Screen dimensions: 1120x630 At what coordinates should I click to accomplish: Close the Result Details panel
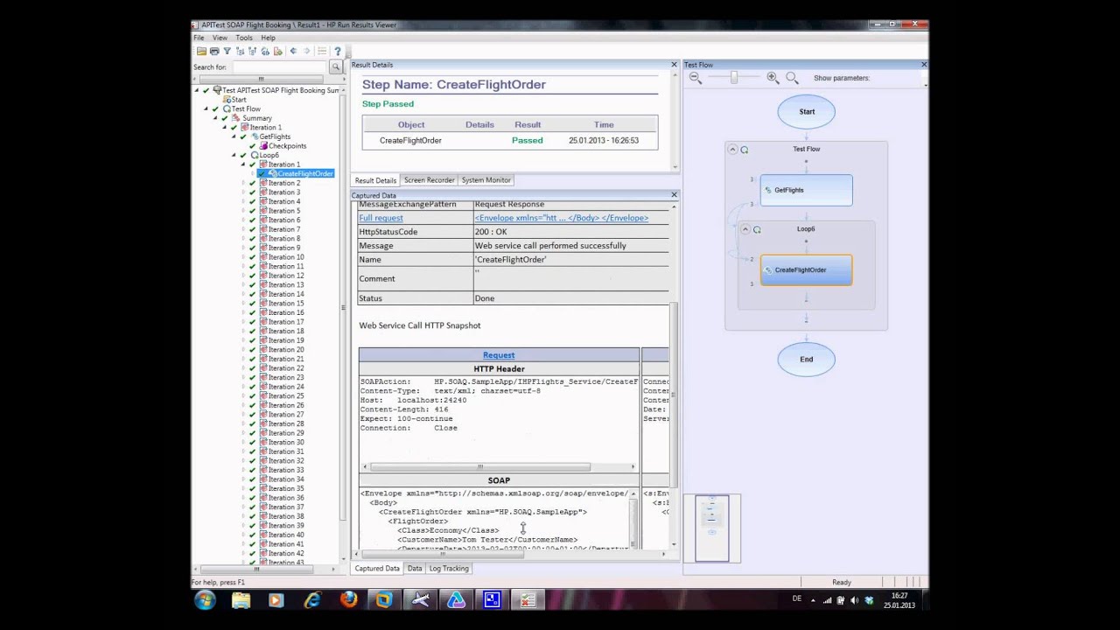[674, 65]
